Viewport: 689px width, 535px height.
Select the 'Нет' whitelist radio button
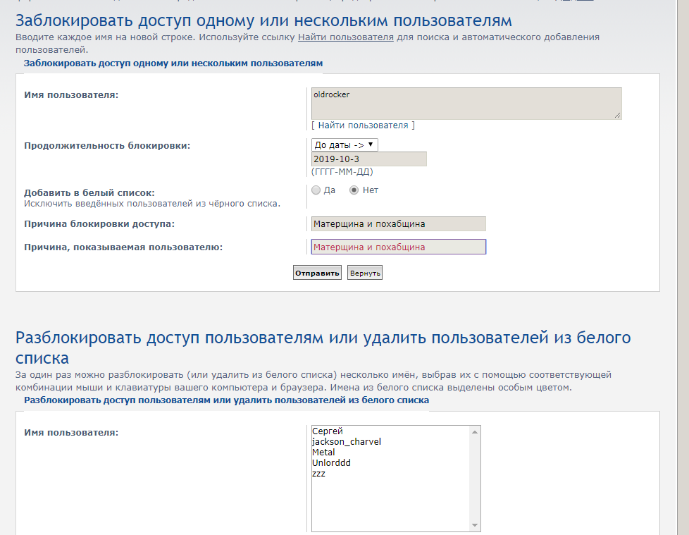coord(354,190)
